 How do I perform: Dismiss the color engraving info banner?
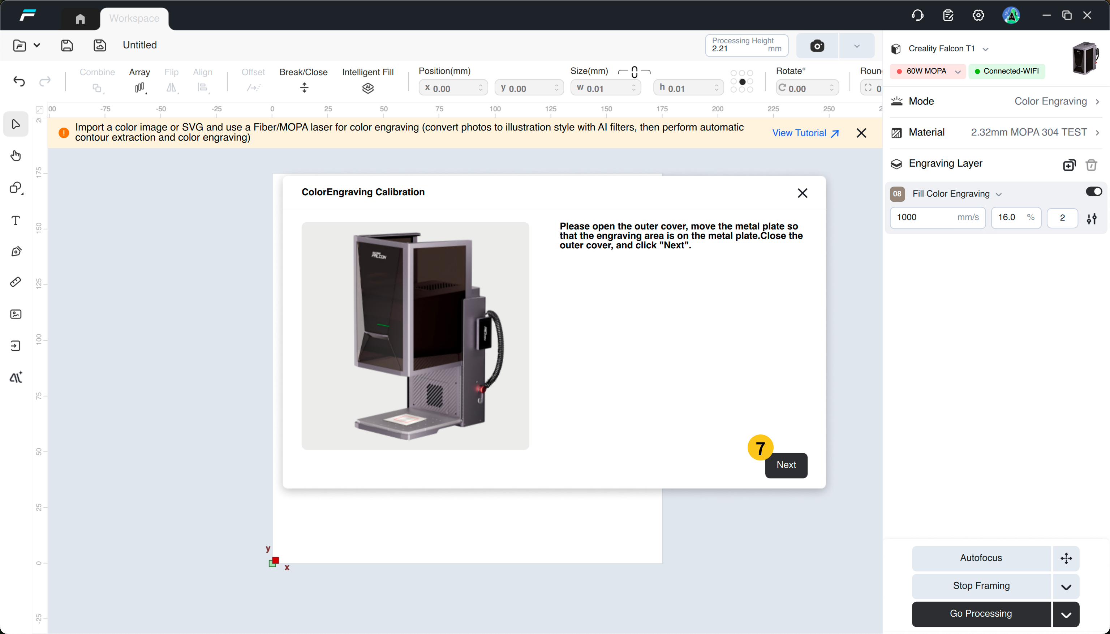point(861,133)
